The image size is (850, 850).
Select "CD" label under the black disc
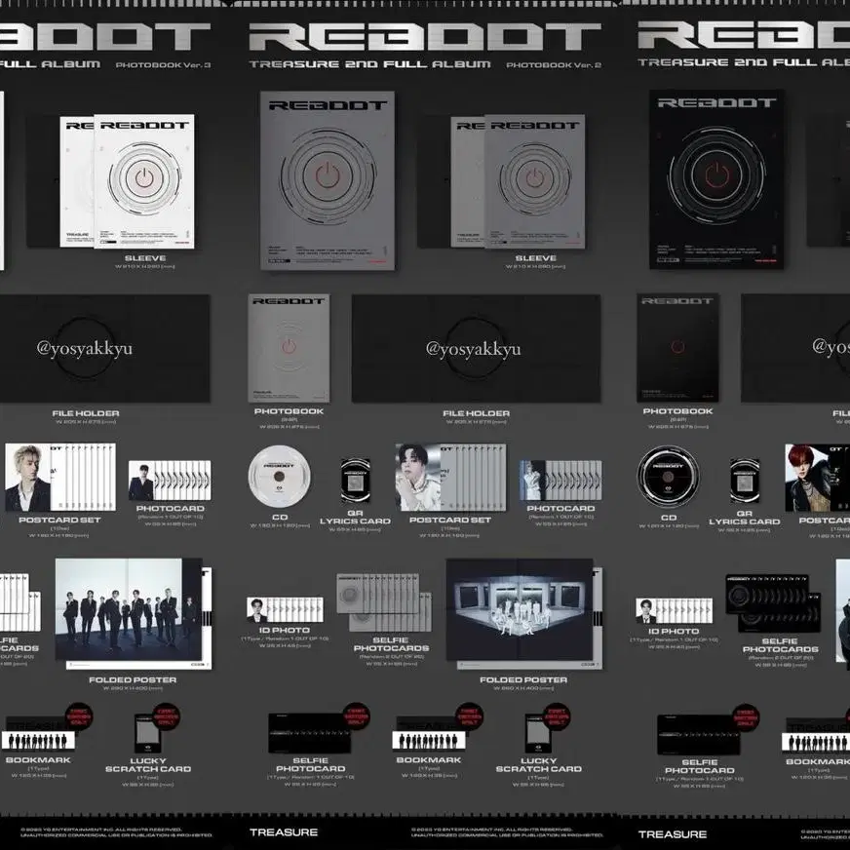[669, 518]
